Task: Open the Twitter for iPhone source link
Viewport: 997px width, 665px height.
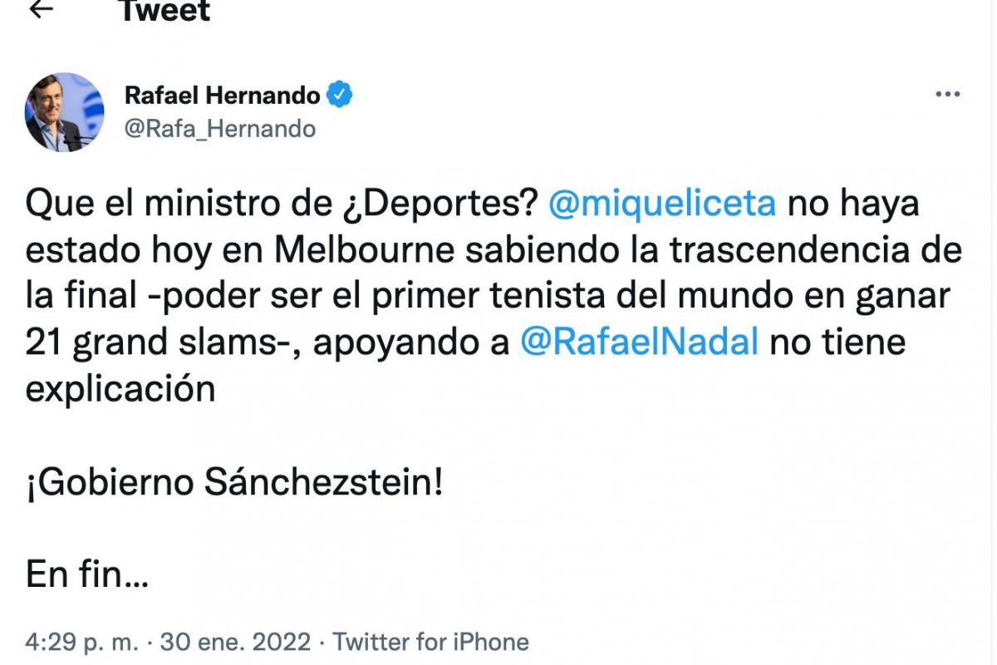Action: pos(430,643)
